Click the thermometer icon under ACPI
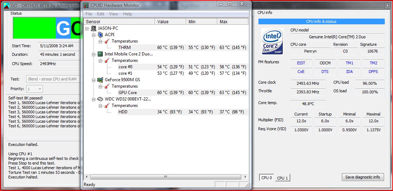This screenshot has width=393, height=191. [107, 41]
